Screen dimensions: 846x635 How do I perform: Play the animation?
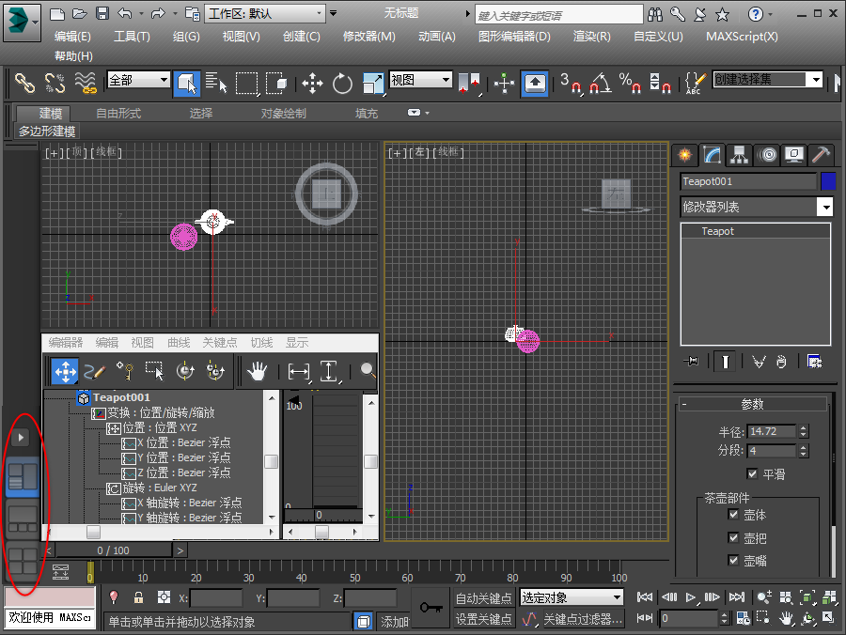(x=691, y=597)
